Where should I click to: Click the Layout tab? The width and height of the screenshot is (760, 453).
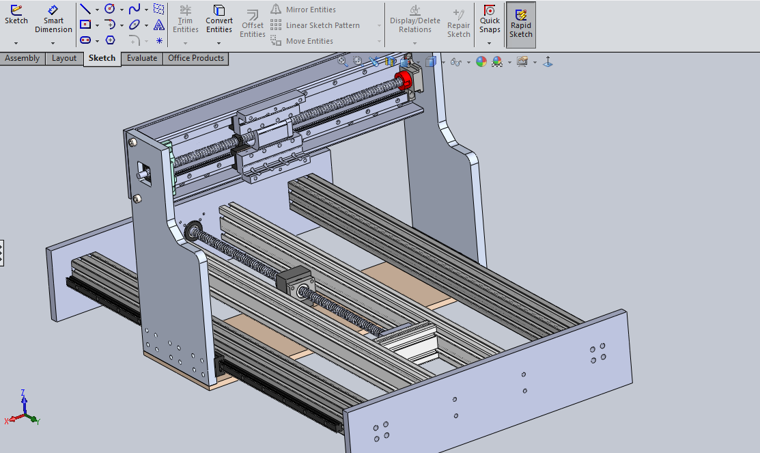(64, 59)
